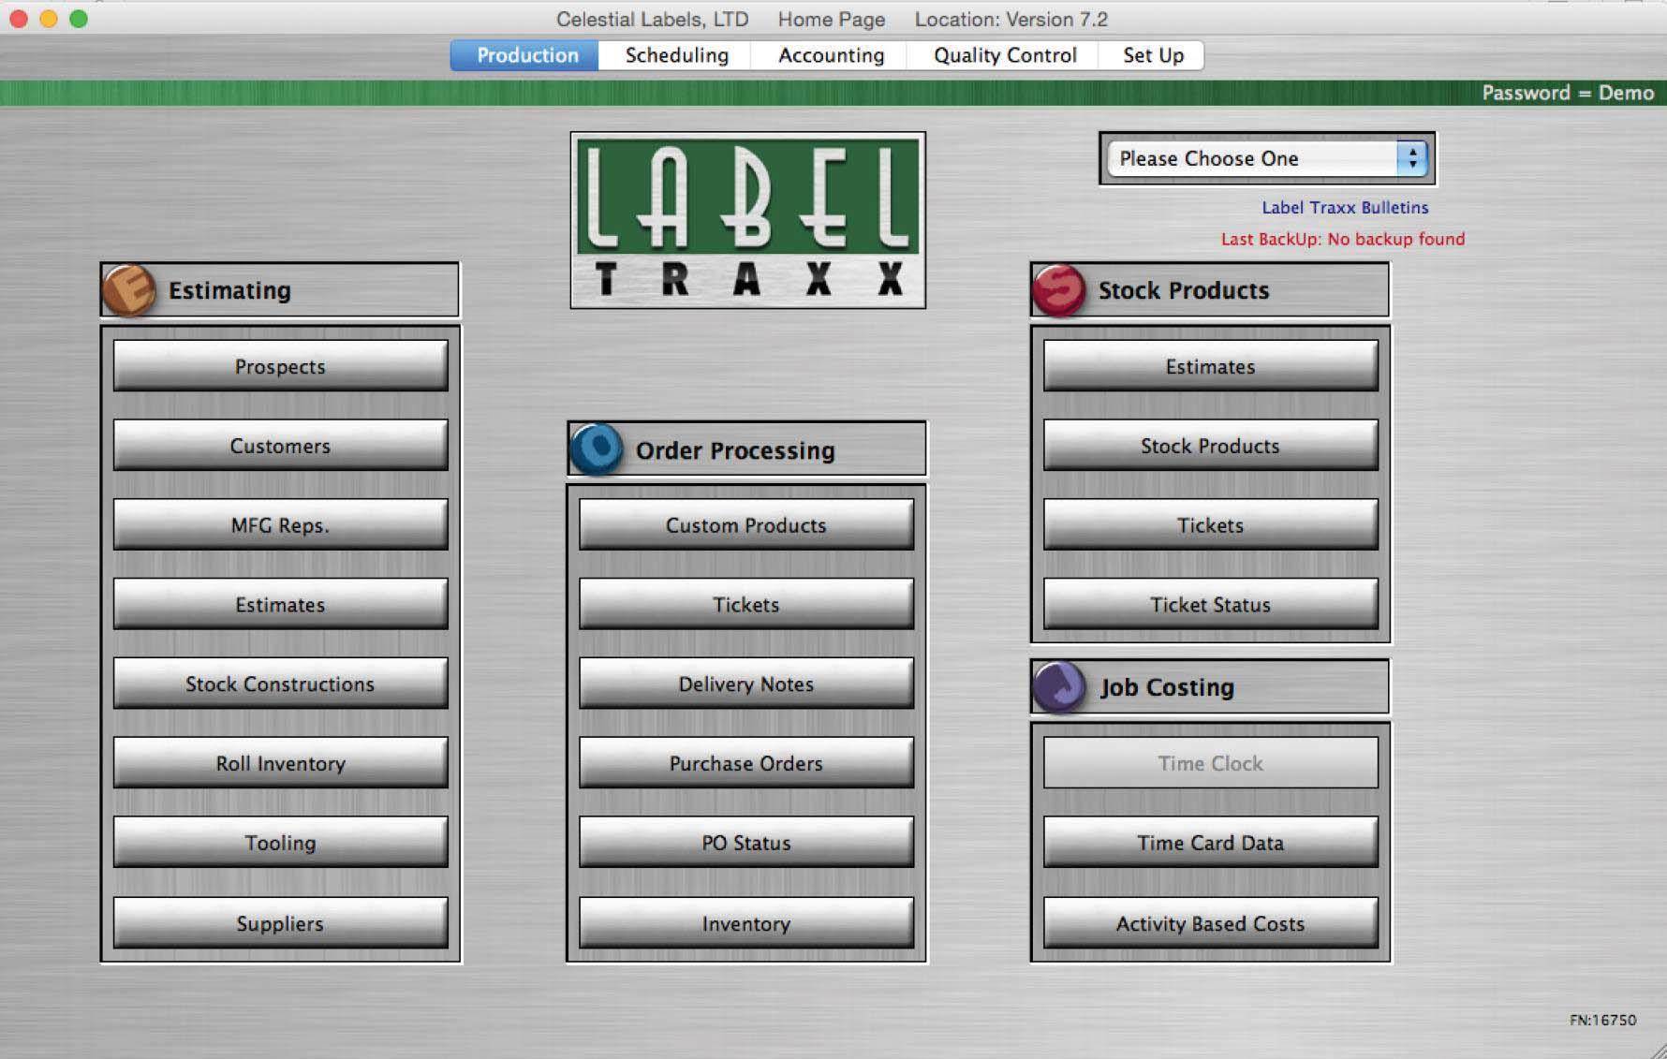Click the Inventory button
Image resolution: width=1667 pixels, height=1059 pixels.
[745, 923]
